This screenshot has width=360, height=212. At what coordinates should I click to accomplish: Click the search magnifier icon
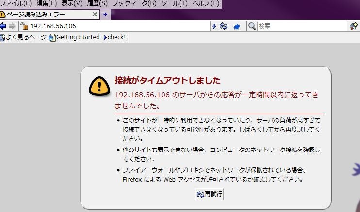coord(252,26)
